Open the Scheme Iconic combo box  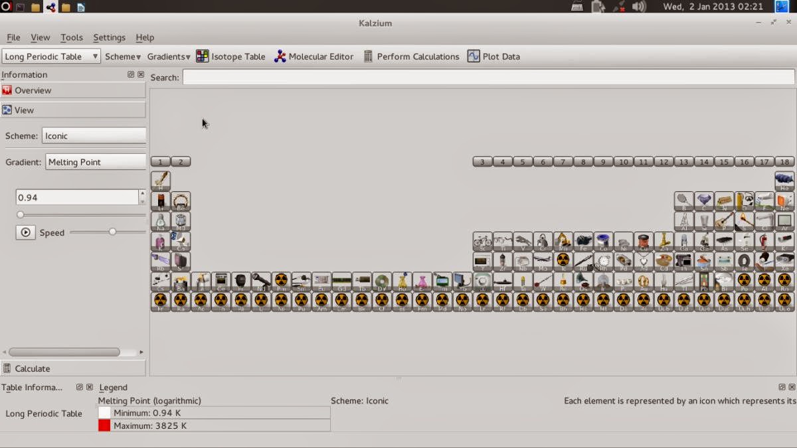[x=94, y=135]
